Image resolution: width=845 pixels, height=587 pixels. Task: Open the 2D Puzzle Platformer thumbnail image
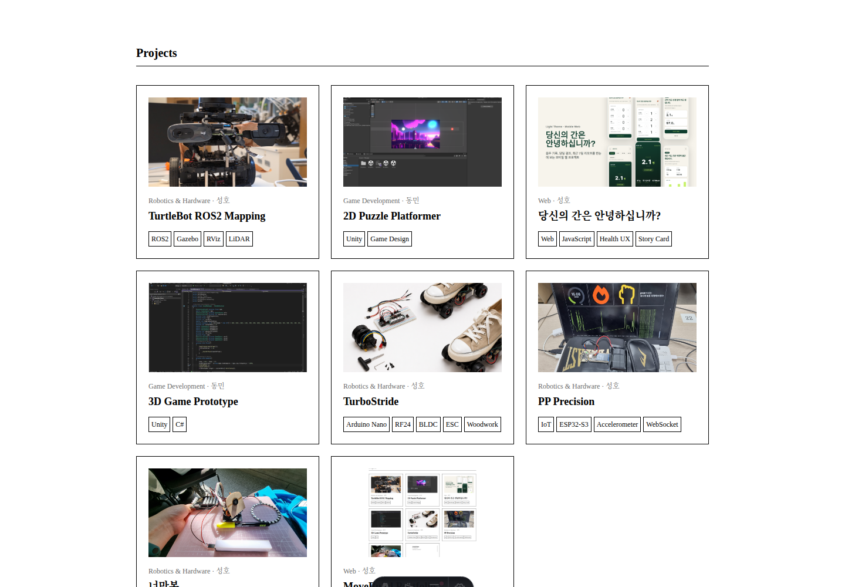(x=422, y=142)
